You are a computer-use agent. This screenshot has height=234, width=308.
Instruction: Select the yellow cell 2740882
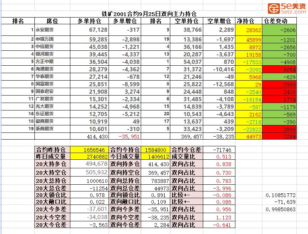click(x=89, y=156)
